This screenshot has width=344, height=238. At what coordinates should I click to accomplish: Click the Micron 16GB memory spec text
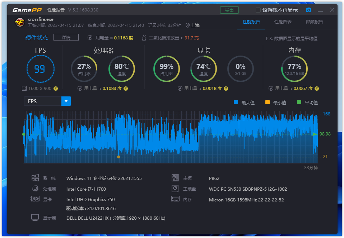click(246, 200)
